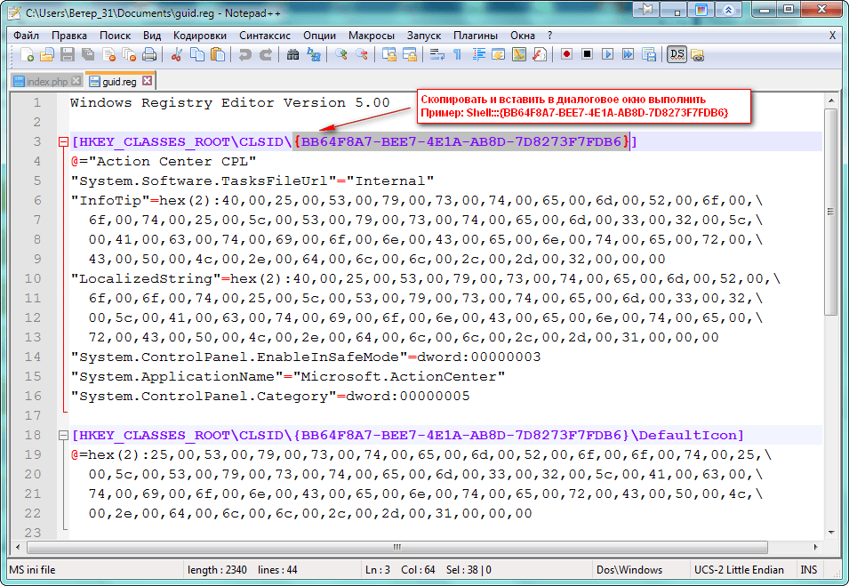Start macro recording with red record button
Screen dimensions: 849x586
(x=566, y=55)
